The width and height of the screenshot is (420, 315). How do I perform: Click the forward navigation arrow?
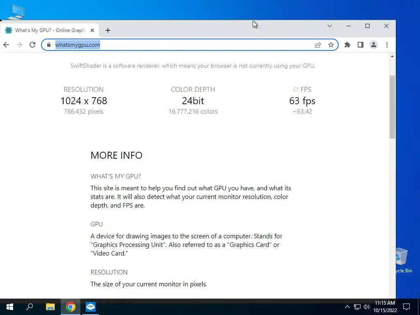[x=19, y=45]
